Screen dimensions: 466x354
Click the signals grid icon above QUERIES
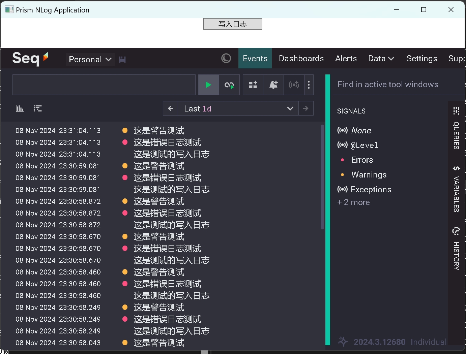tap(456, 111)
